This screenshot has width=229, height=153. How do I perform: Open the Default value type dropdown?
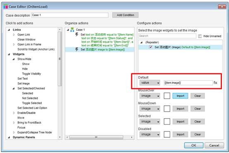click(149, 83)
